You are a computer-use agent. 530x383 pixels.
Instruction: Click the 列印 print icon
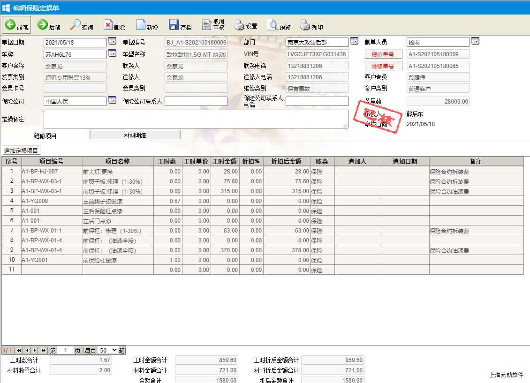tap(312, 25)
